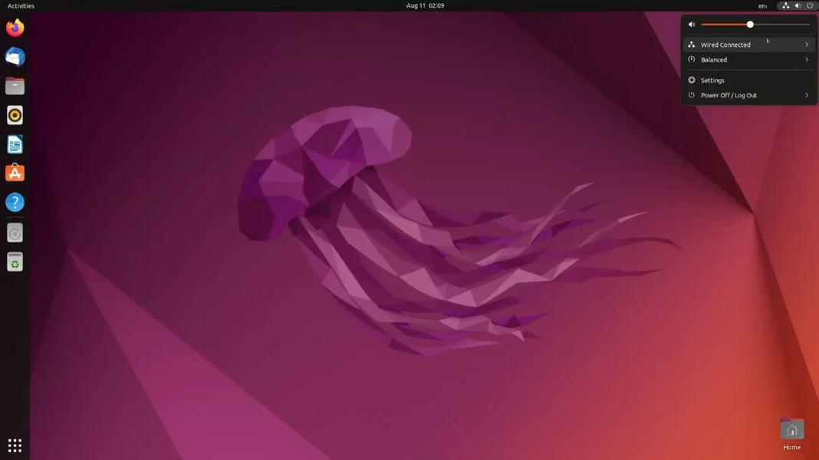Select Balanced power mode entry
Image resolution: width=819 pixels, height=460 pixels.
pyautogui.click(x=749, y=60)
